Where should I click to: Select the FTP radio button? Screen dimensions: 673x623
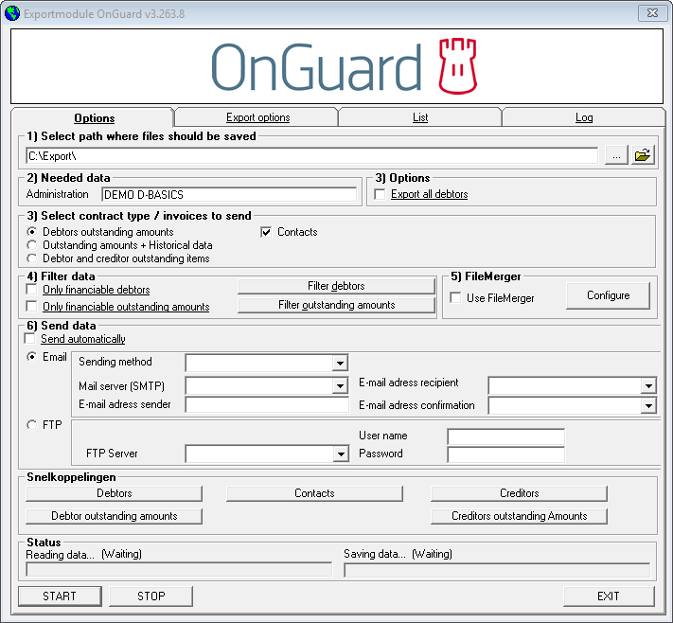[x=32, y=425]
